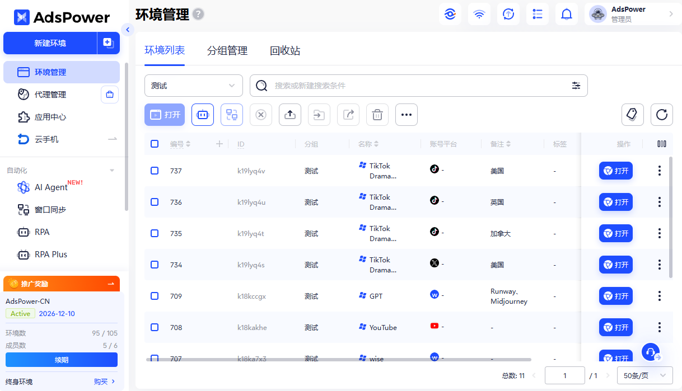Open the 测试 group dropdown

pyautogui.click(x=194, y=86)
